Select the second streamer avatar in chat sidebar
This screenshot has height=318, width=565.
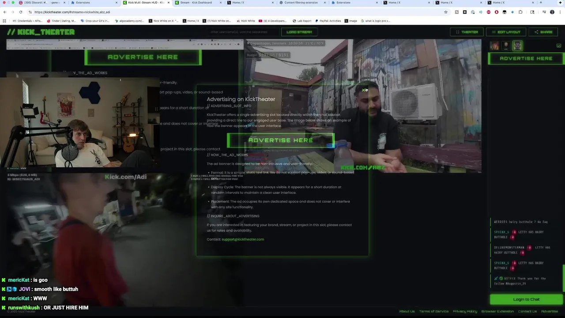point(506,45)
